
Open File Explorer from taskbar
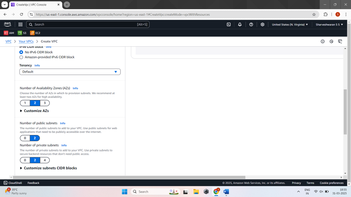(x=196, y=192)
